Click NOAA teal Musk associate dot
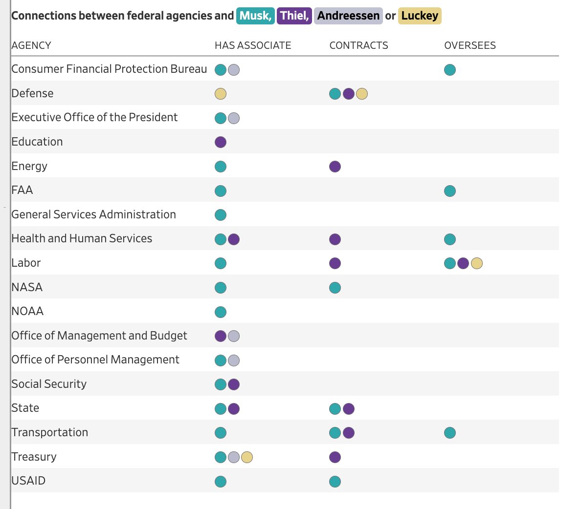 pos(221,312)
